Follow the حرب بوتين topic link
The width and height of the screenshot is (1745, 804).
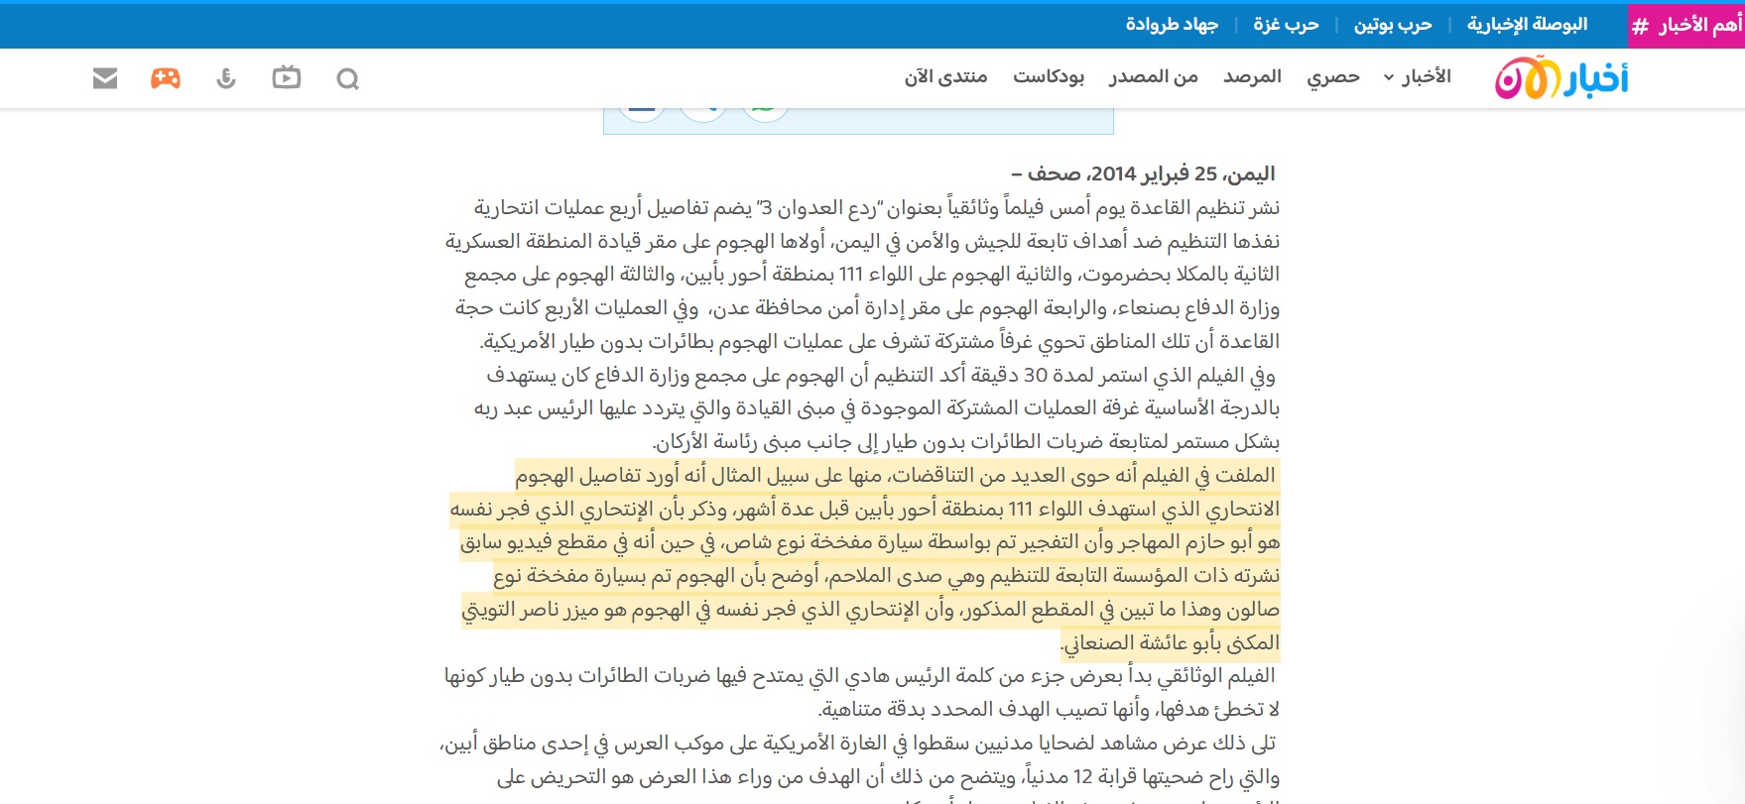[1393, 25]
